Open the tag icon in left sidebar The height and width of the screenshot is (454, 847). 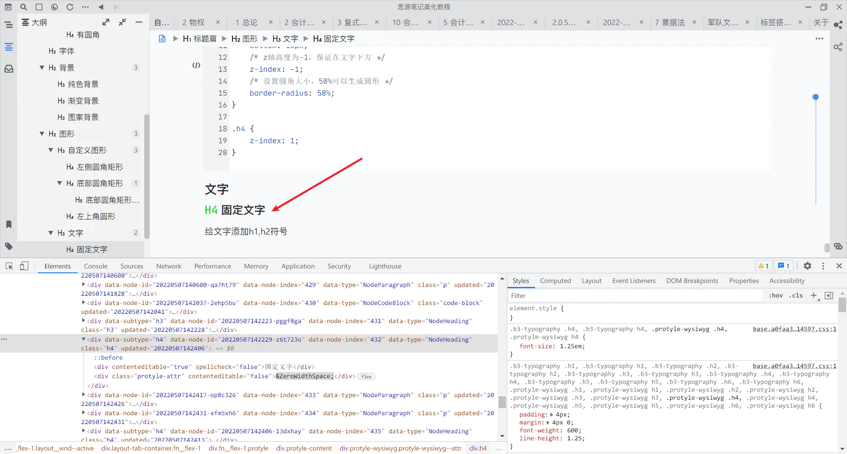tap(9, 246)
